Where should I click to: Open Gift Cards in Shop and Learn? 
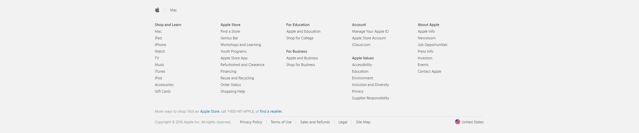tap(163, 91)
